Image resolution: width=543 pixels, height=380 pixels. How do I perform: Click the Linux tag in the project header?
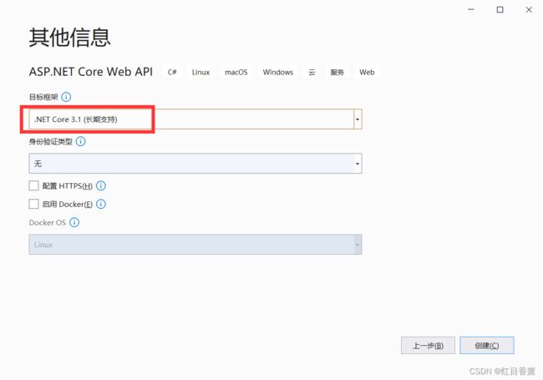click(200, 73)
